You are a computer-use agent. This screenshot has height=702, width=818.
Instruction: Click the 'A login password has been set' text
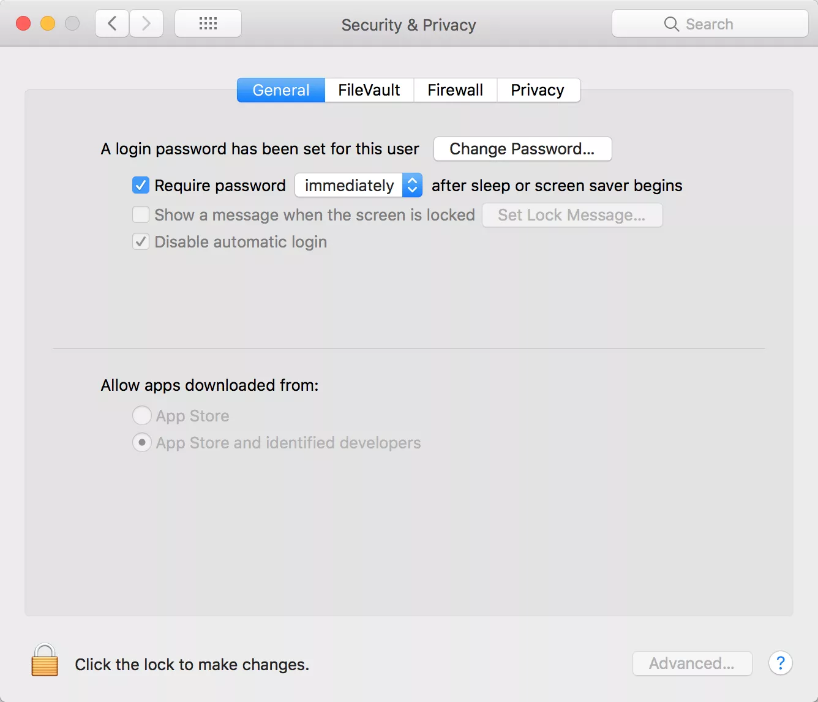(x=260, y=149)
